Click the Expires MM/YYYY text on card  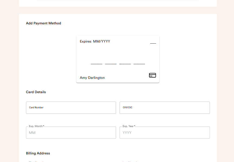(x=95, y=41)
